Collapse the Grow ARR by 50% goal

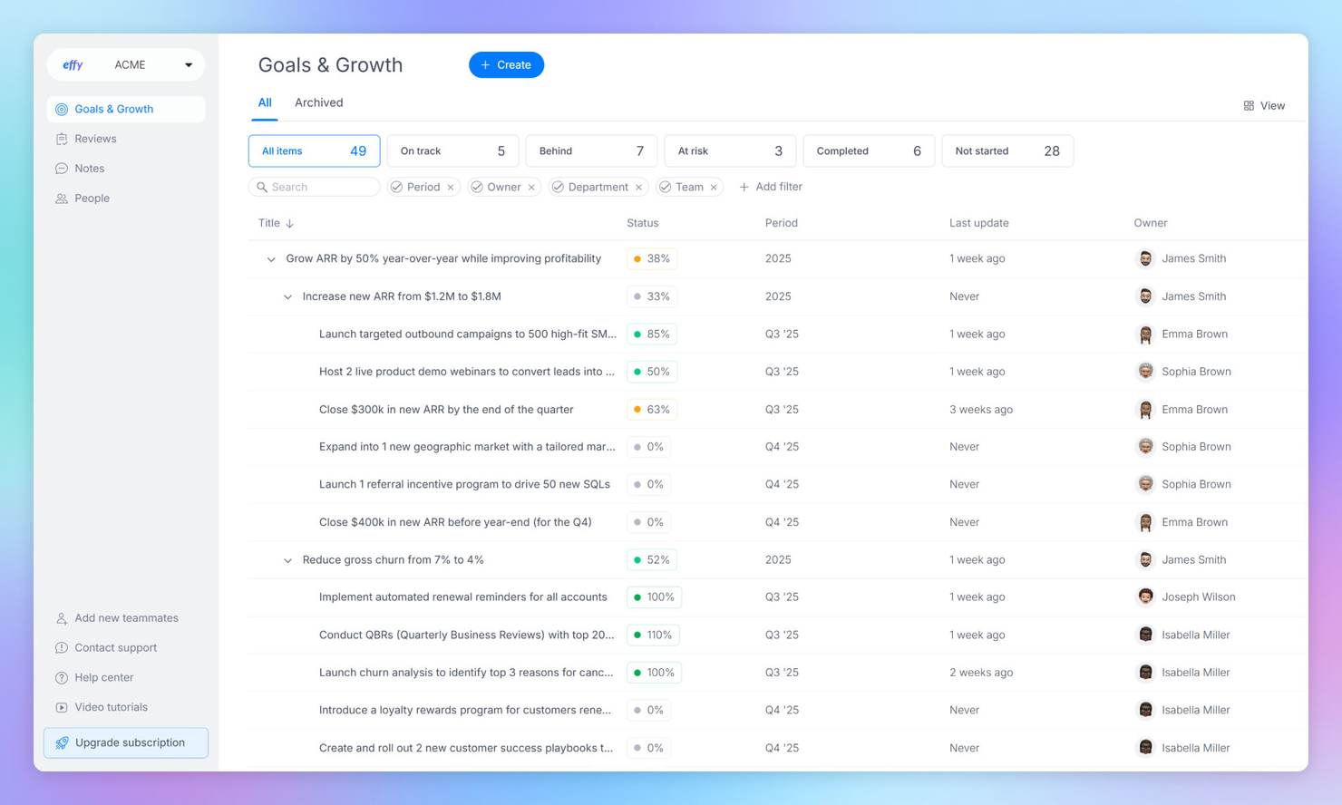271,259
